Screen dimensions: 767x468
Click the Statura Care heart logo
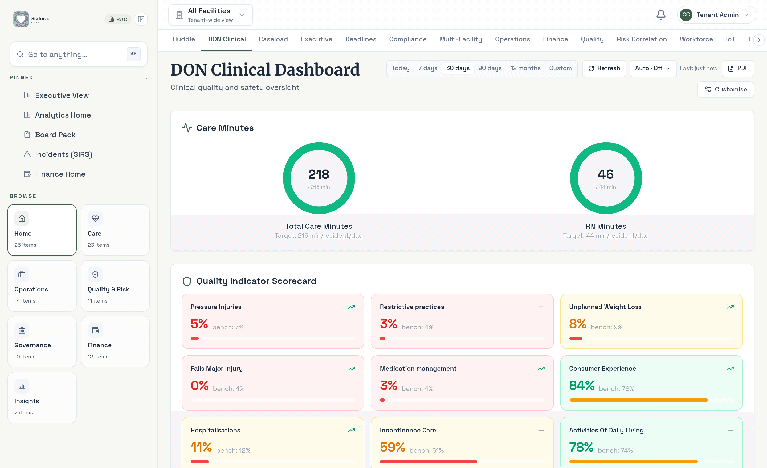coord(21,19)
